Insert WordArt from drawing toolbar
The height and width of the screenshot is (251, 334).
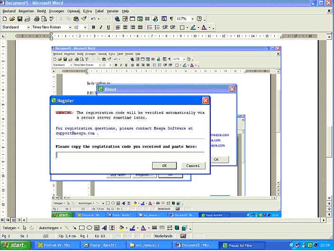point(104,228)
